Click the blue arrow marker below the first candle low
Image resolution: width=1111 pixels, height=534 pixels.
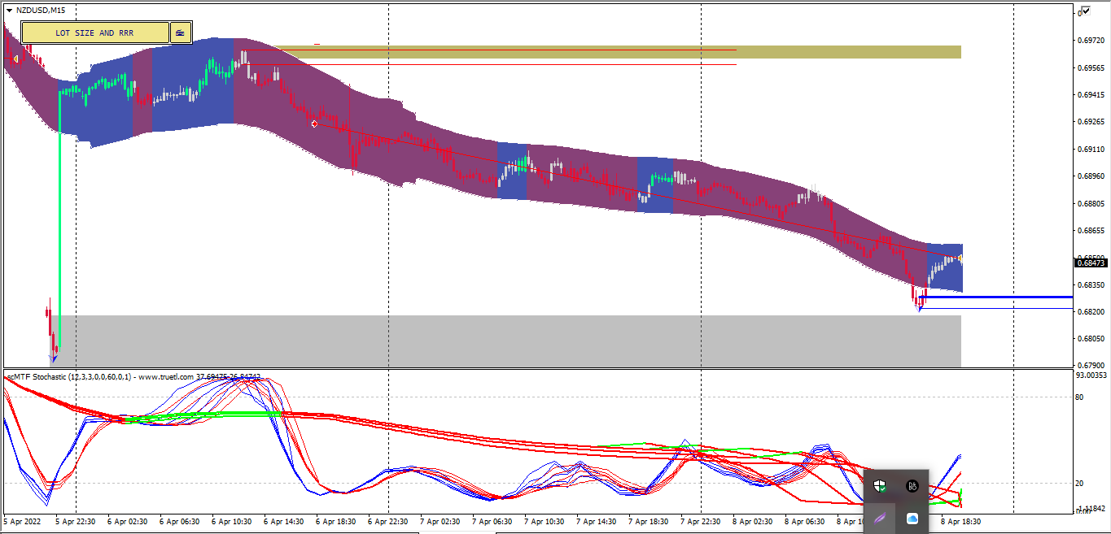[53, 358]
